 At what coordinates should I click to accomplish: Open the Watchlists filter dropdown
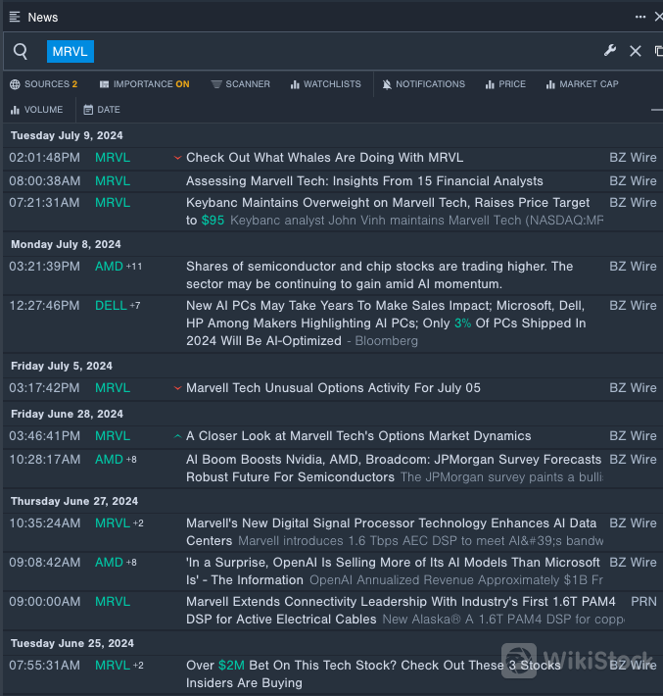click(x=325, y=84)
